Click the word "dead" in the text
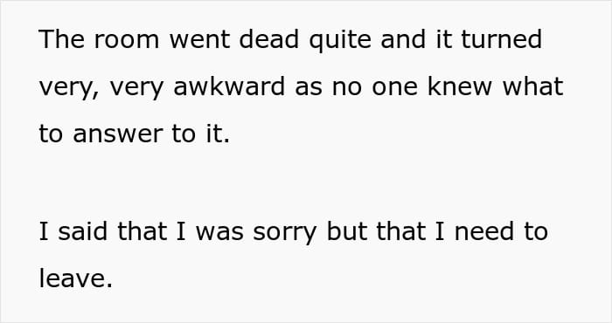The image size is (612, 323). point(269,39)
